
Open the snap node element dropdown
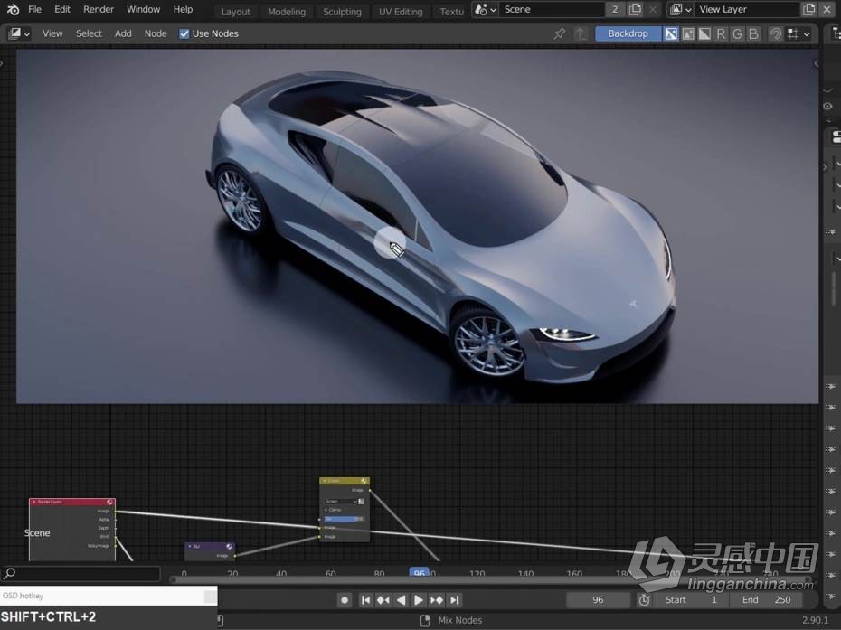[x=798, y=33]
